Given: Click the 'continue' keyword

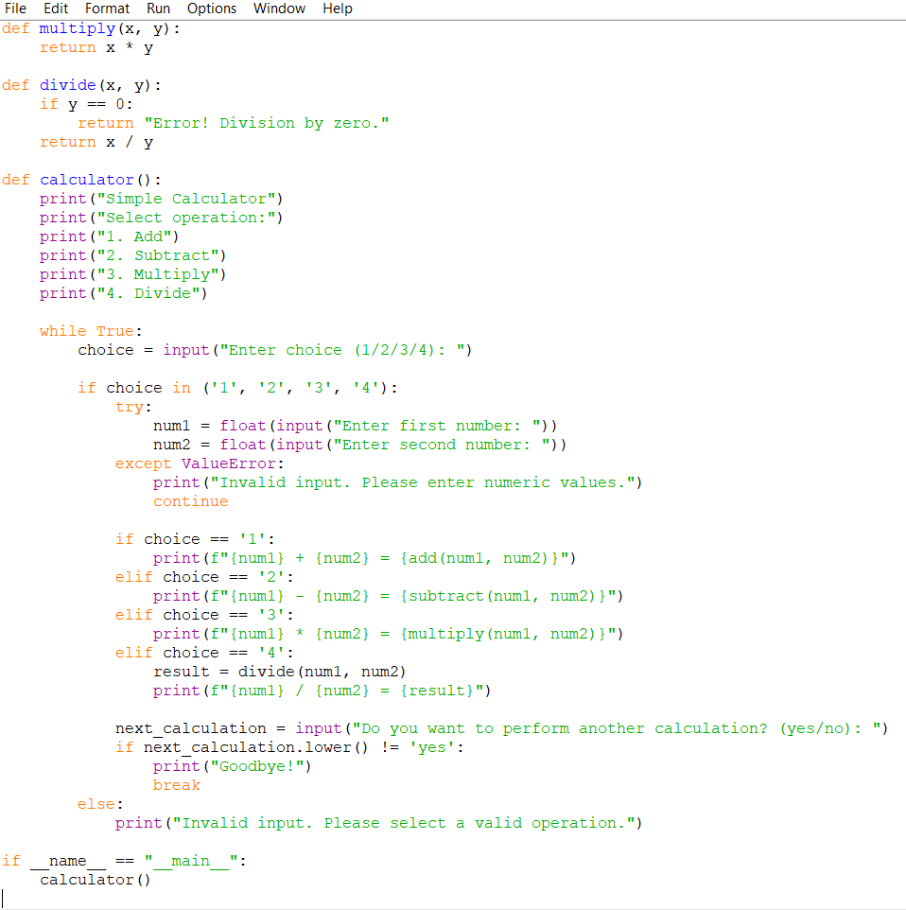Looking at the screenshot, I should [x=190, y=501].
